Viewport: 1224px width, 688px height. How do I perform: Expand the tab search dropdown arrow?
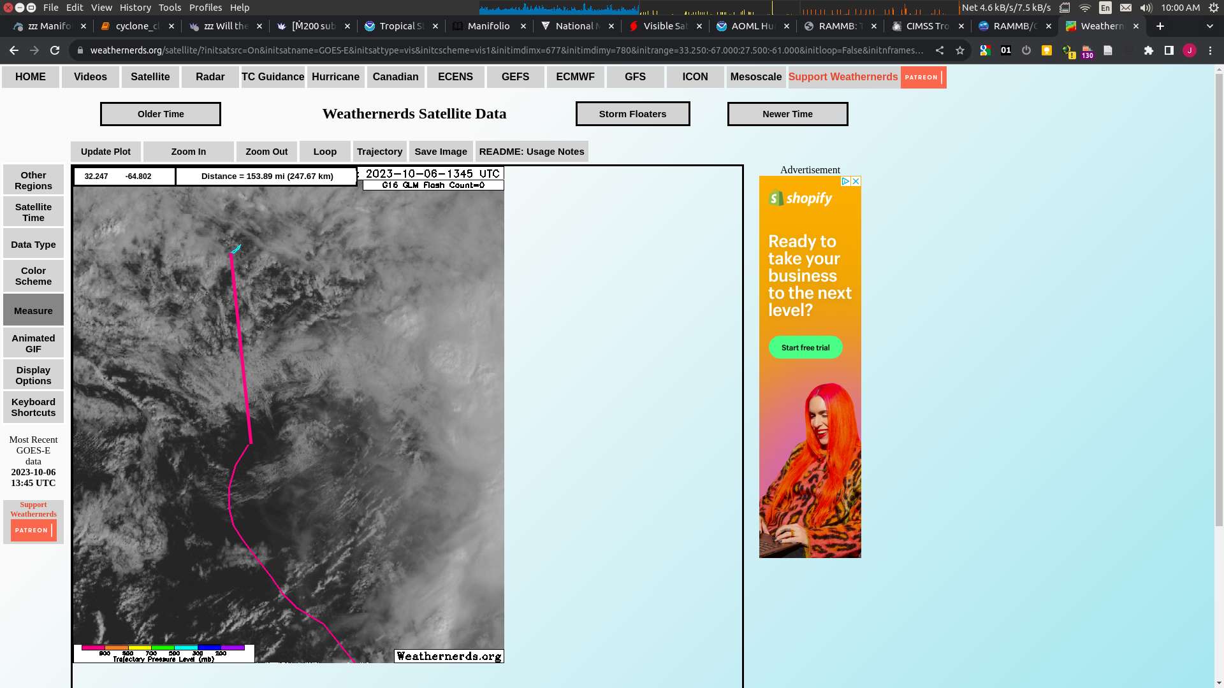1210,26
